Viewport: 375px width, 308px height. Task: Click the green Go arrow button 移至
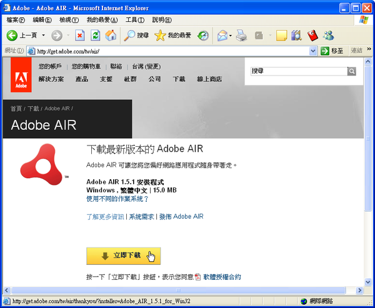tap(332, 51)
